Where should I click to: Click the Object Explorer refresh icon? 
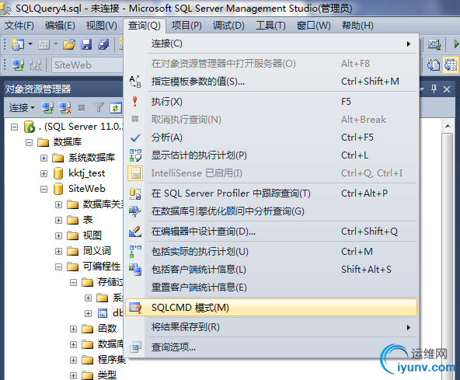pyautogui.click(x=116, y=108)
